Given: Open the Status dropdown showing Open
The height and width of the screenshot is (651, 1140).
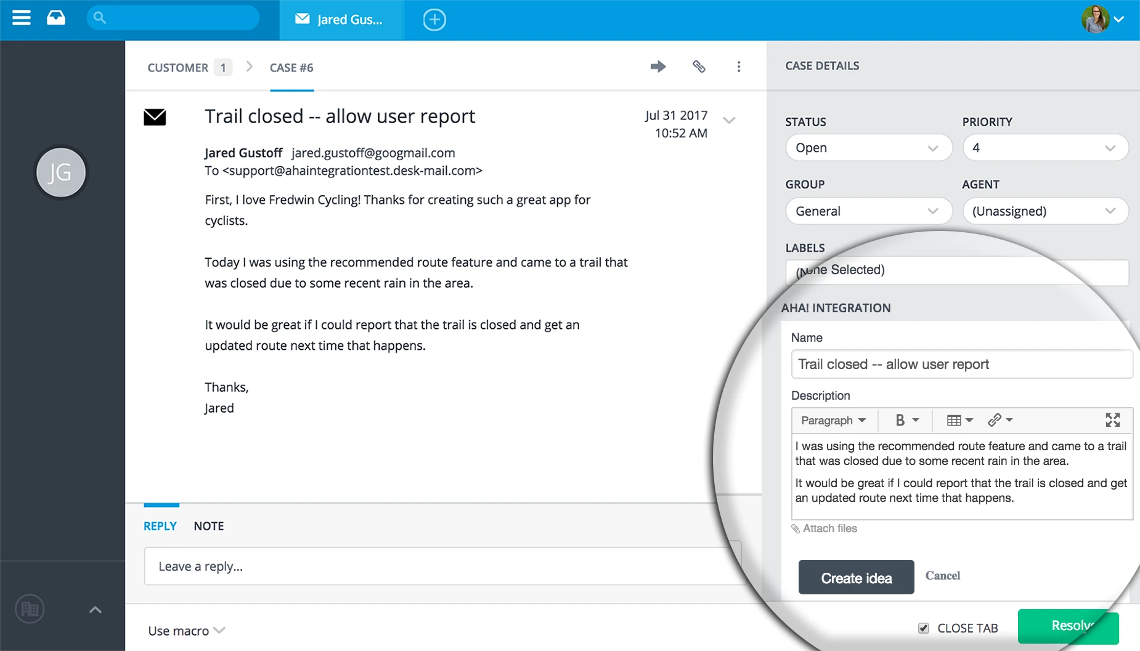Looking at the screenshot, I should click(868, 148).
